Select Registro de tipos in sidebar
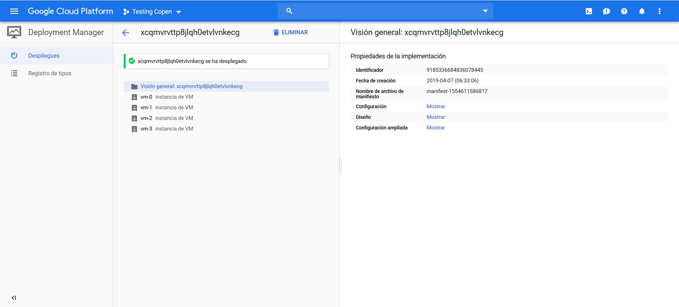This screenshot has height=307, width=679. (x=57, y=73)
